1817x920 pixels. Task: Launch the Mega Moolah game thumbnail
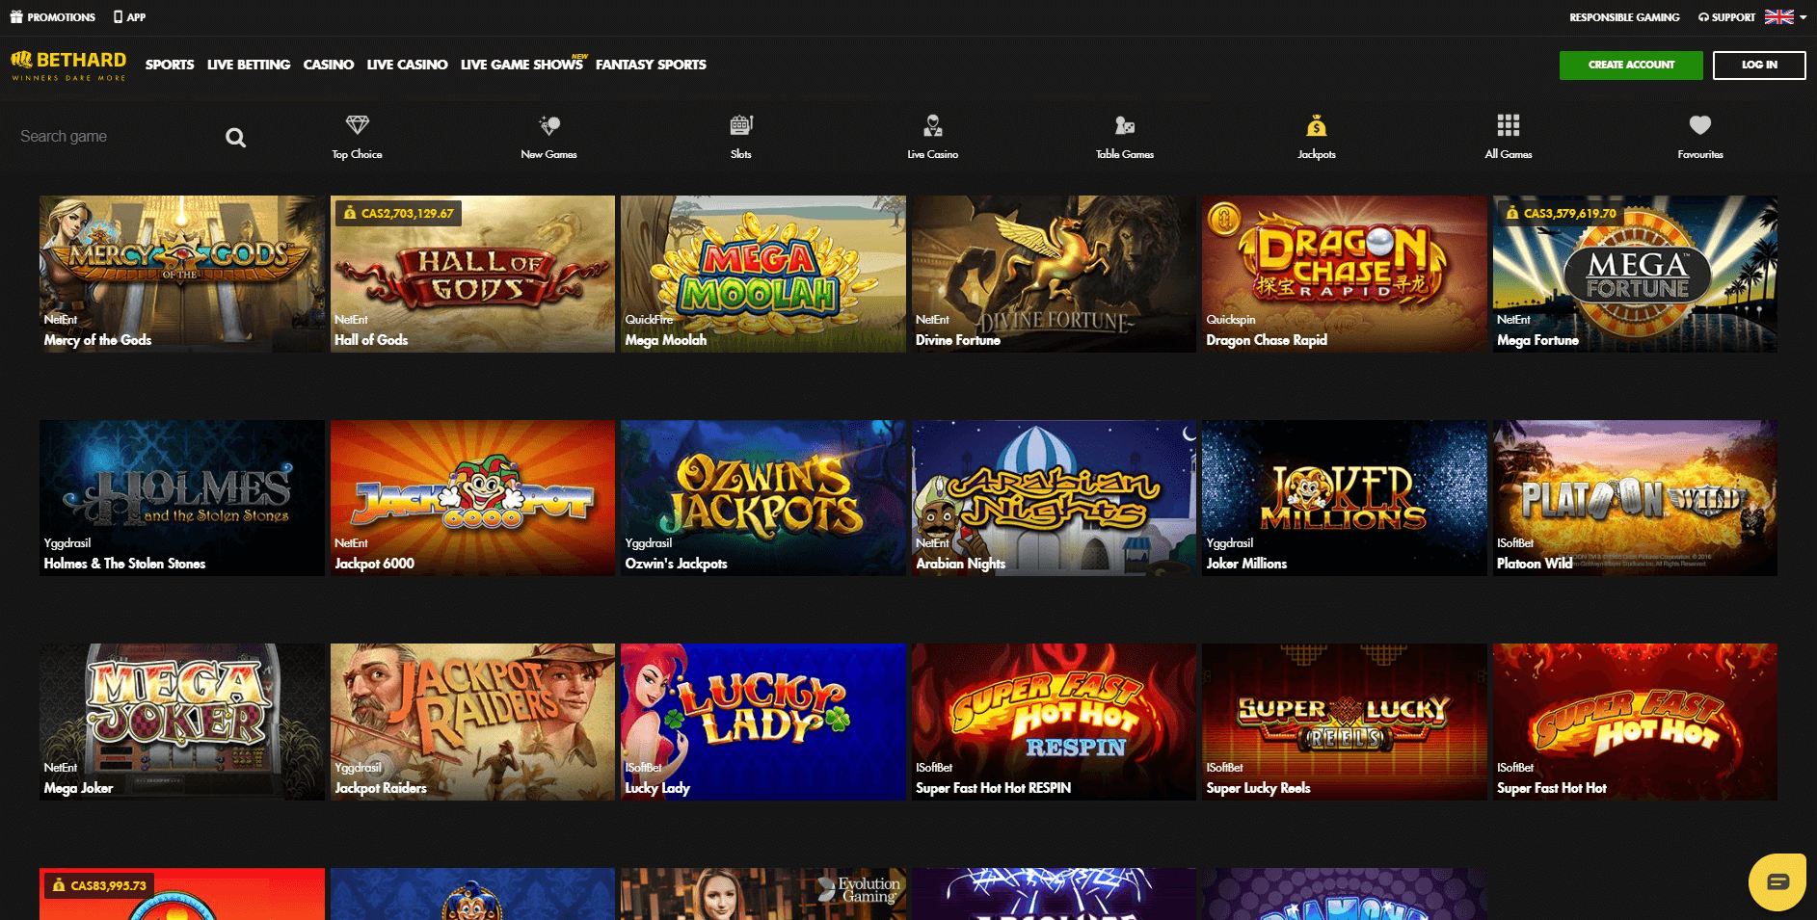point(762,274)
